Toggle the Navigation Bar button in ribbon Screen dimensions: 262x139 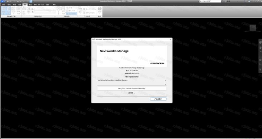pyautogui.click(x=4, y=11)
